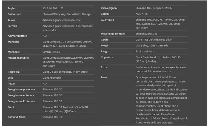Click 'Deragliatore posteriore' label with lowercase p
This screenshot has height=128, width=211.
click(22, 89)
